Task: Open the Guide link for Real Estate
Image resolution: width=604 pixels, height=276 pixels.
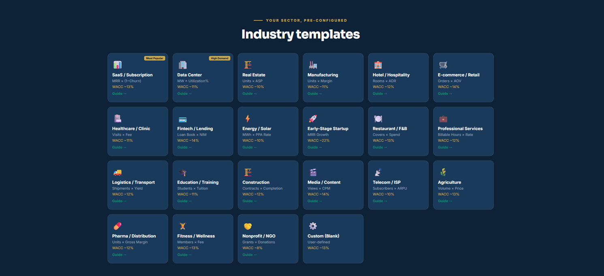Action: tap(250, 93)
